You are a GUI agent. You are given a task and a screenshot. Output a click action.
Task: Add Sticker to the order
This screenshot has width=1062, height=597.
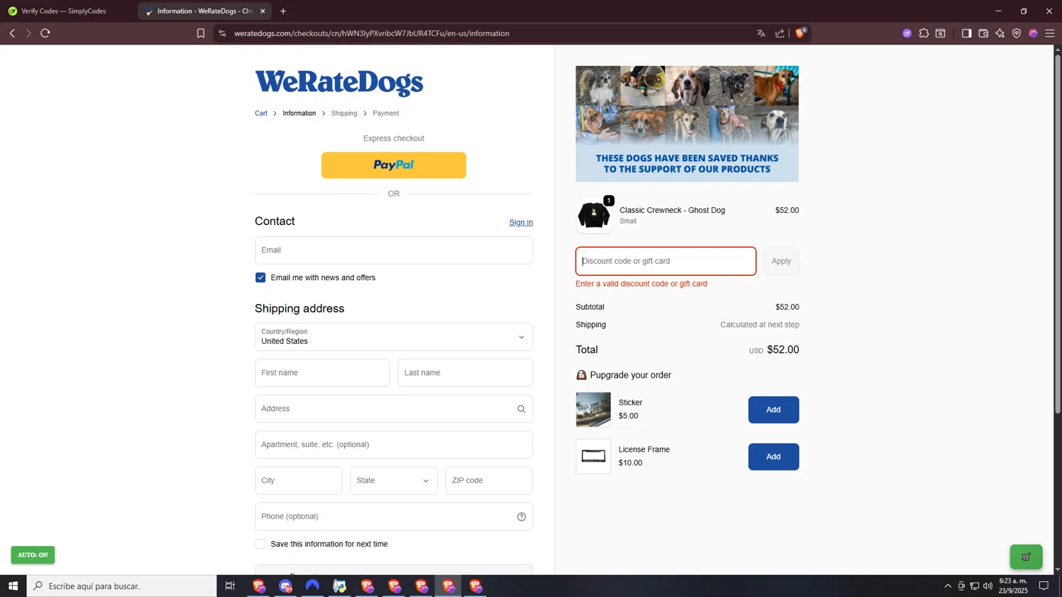point(773,410)
